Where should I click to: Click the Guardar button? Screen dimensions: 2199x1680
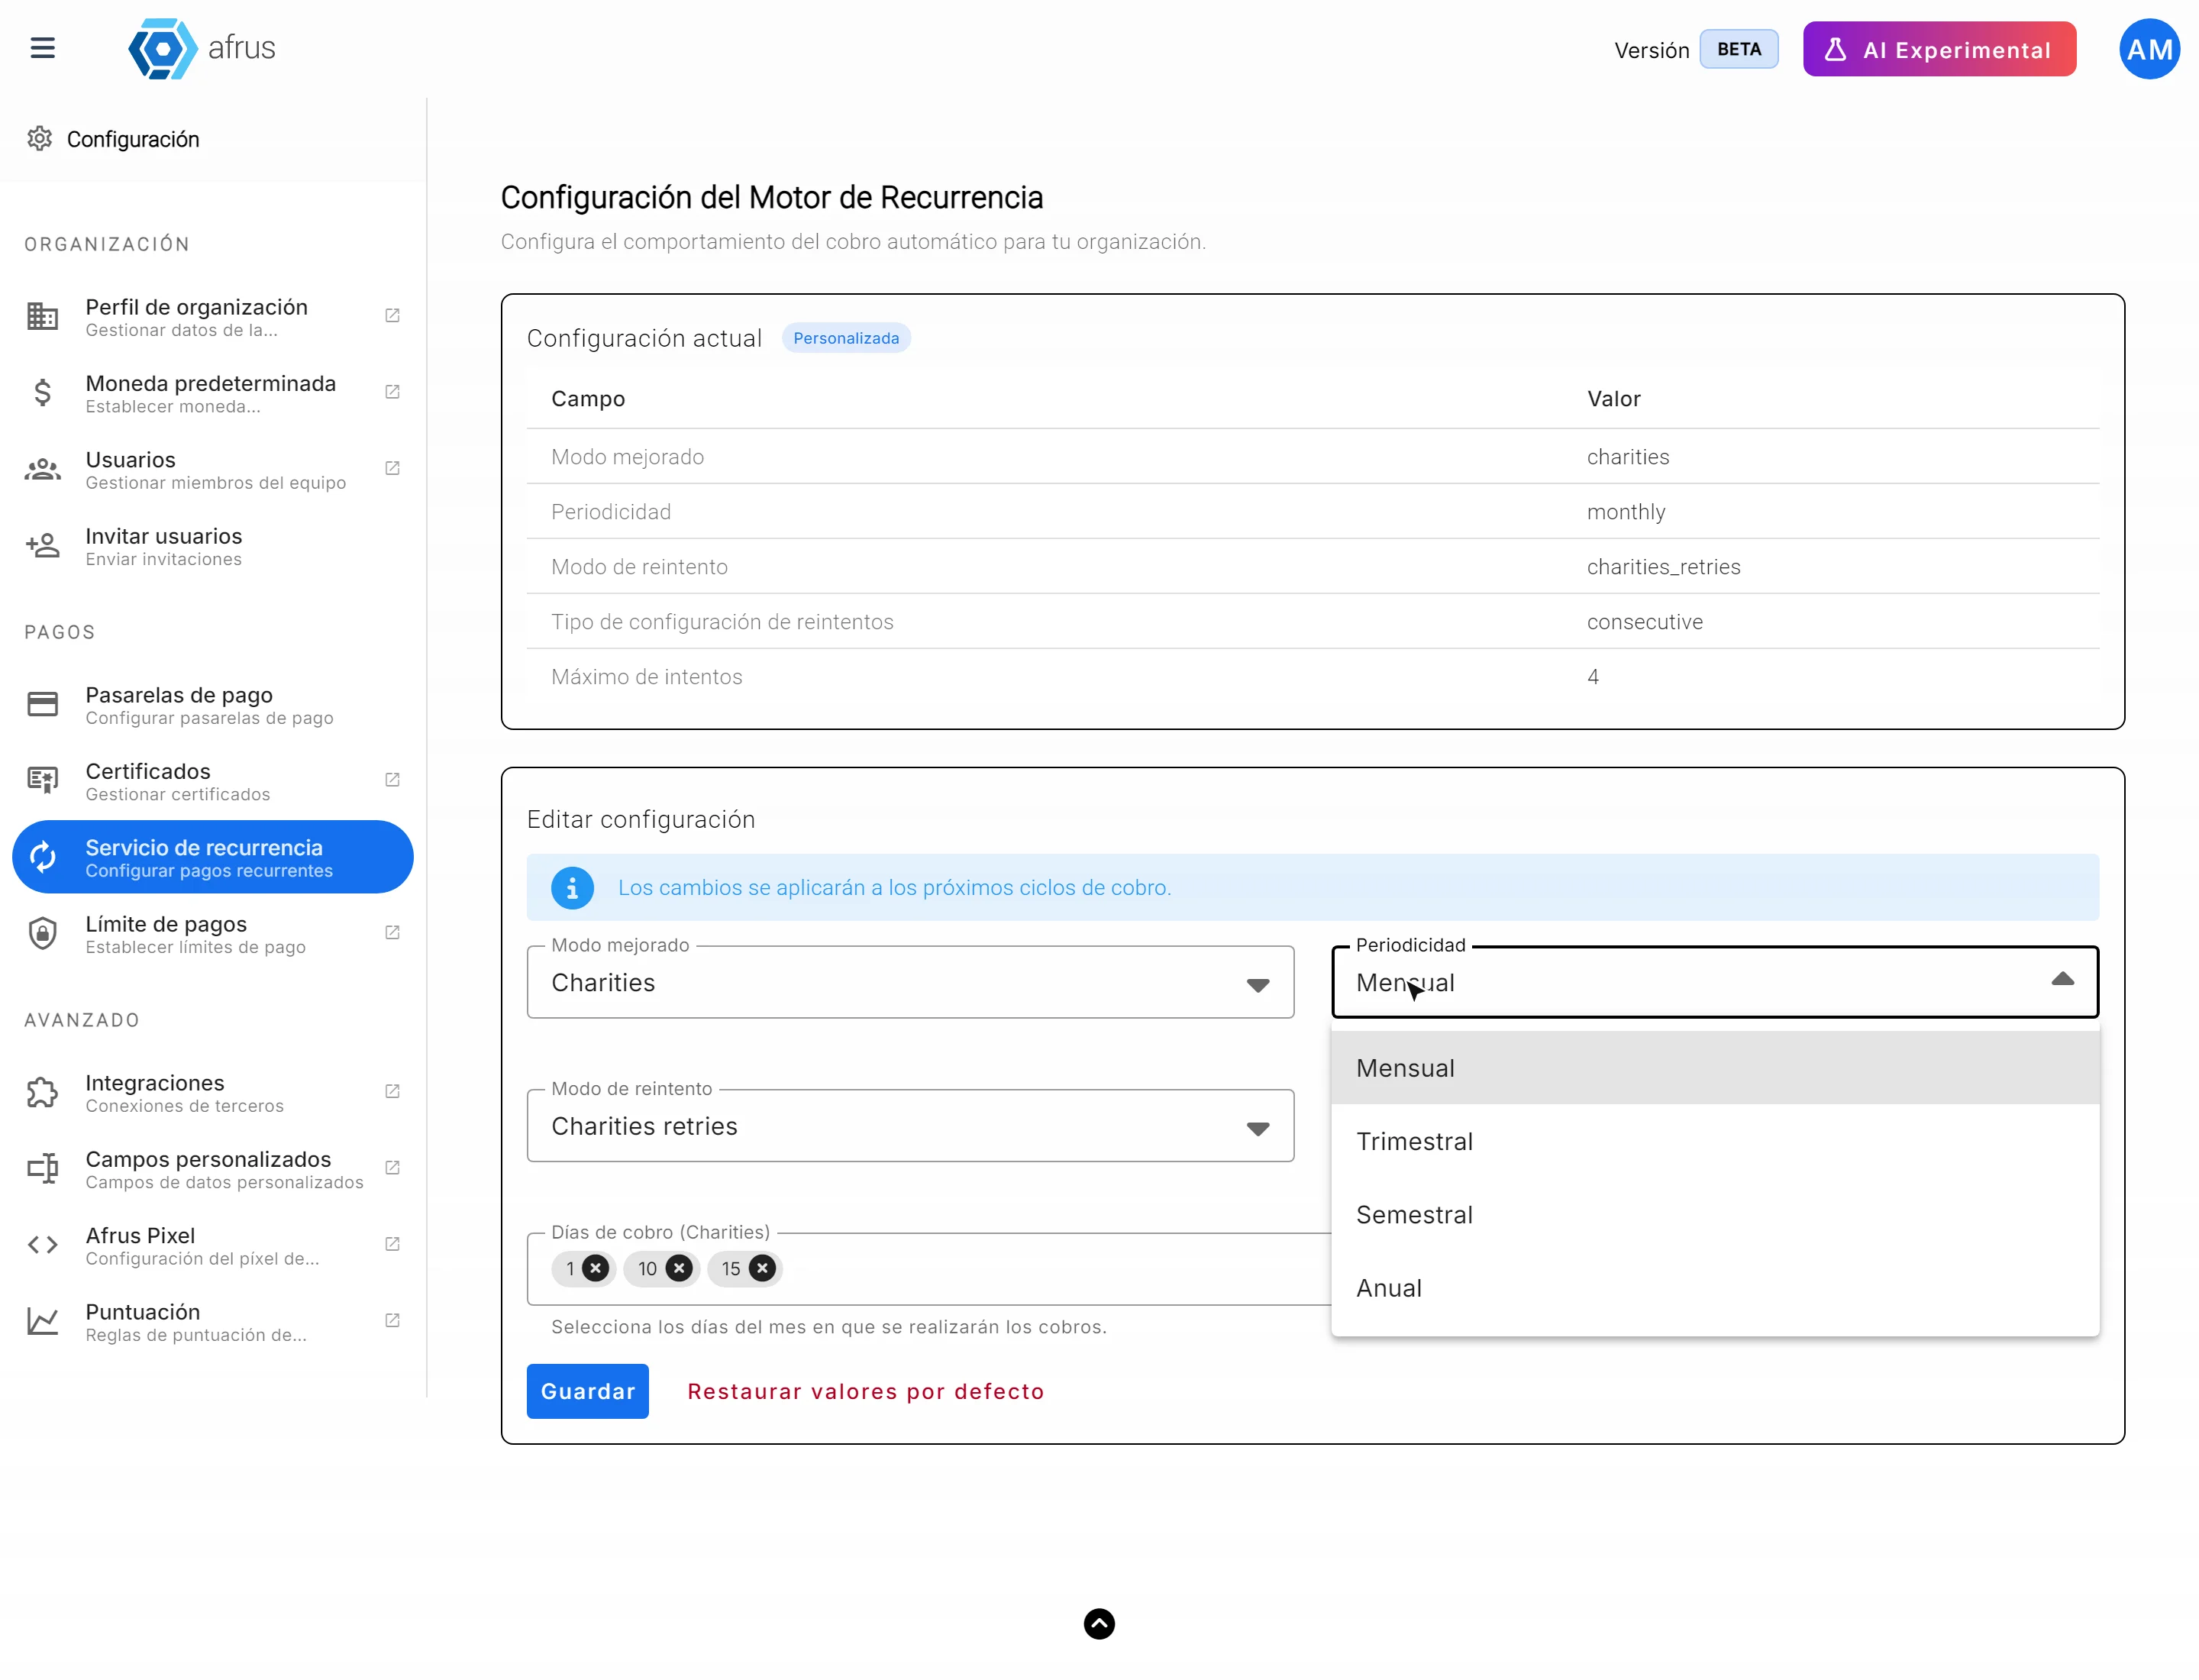pyautogui.click(x=587, y=1391)
